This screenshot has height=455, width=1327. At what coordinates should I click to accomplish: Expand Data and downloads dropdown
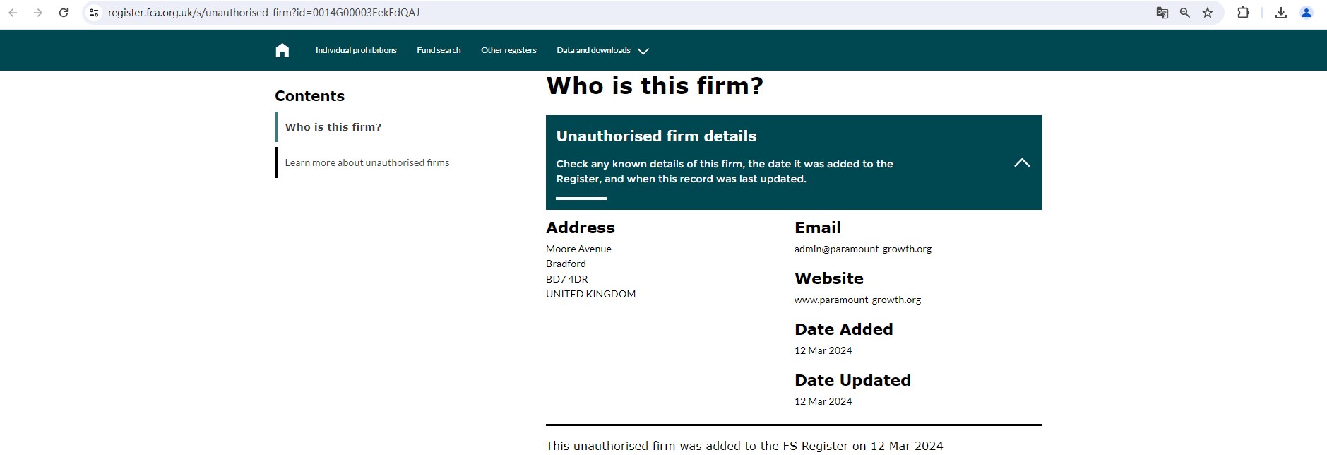pos(602,50)
